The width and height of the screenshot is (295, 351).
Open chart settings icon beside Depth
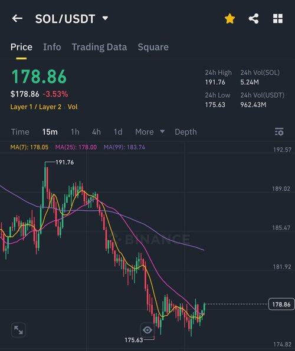click(279, 132)
